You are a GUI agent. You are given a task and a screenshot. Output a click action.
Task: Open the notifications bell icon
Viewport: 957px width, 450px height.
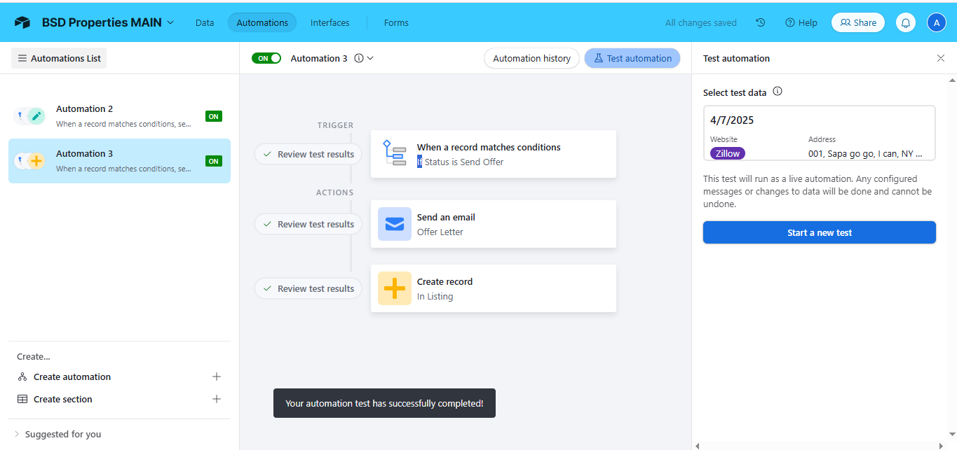pyautogui.click(x=906, y=22)
